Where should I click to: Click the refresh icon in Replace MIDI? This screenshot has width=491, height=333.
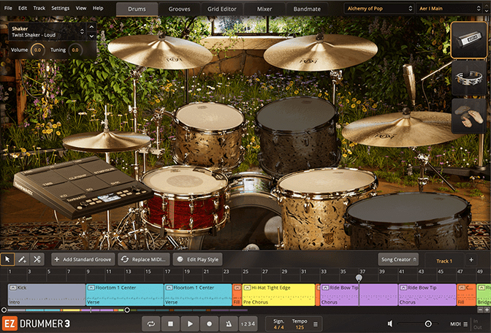125,259
